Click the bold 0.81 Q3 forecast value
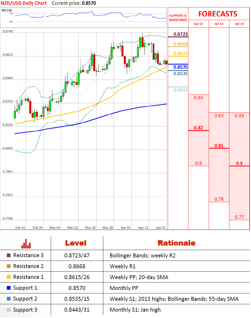The width and height of the screenshot is (251, 318). coord(219,146)
